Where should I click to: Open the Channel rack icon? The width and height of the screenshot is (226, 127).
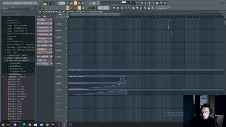121,8
